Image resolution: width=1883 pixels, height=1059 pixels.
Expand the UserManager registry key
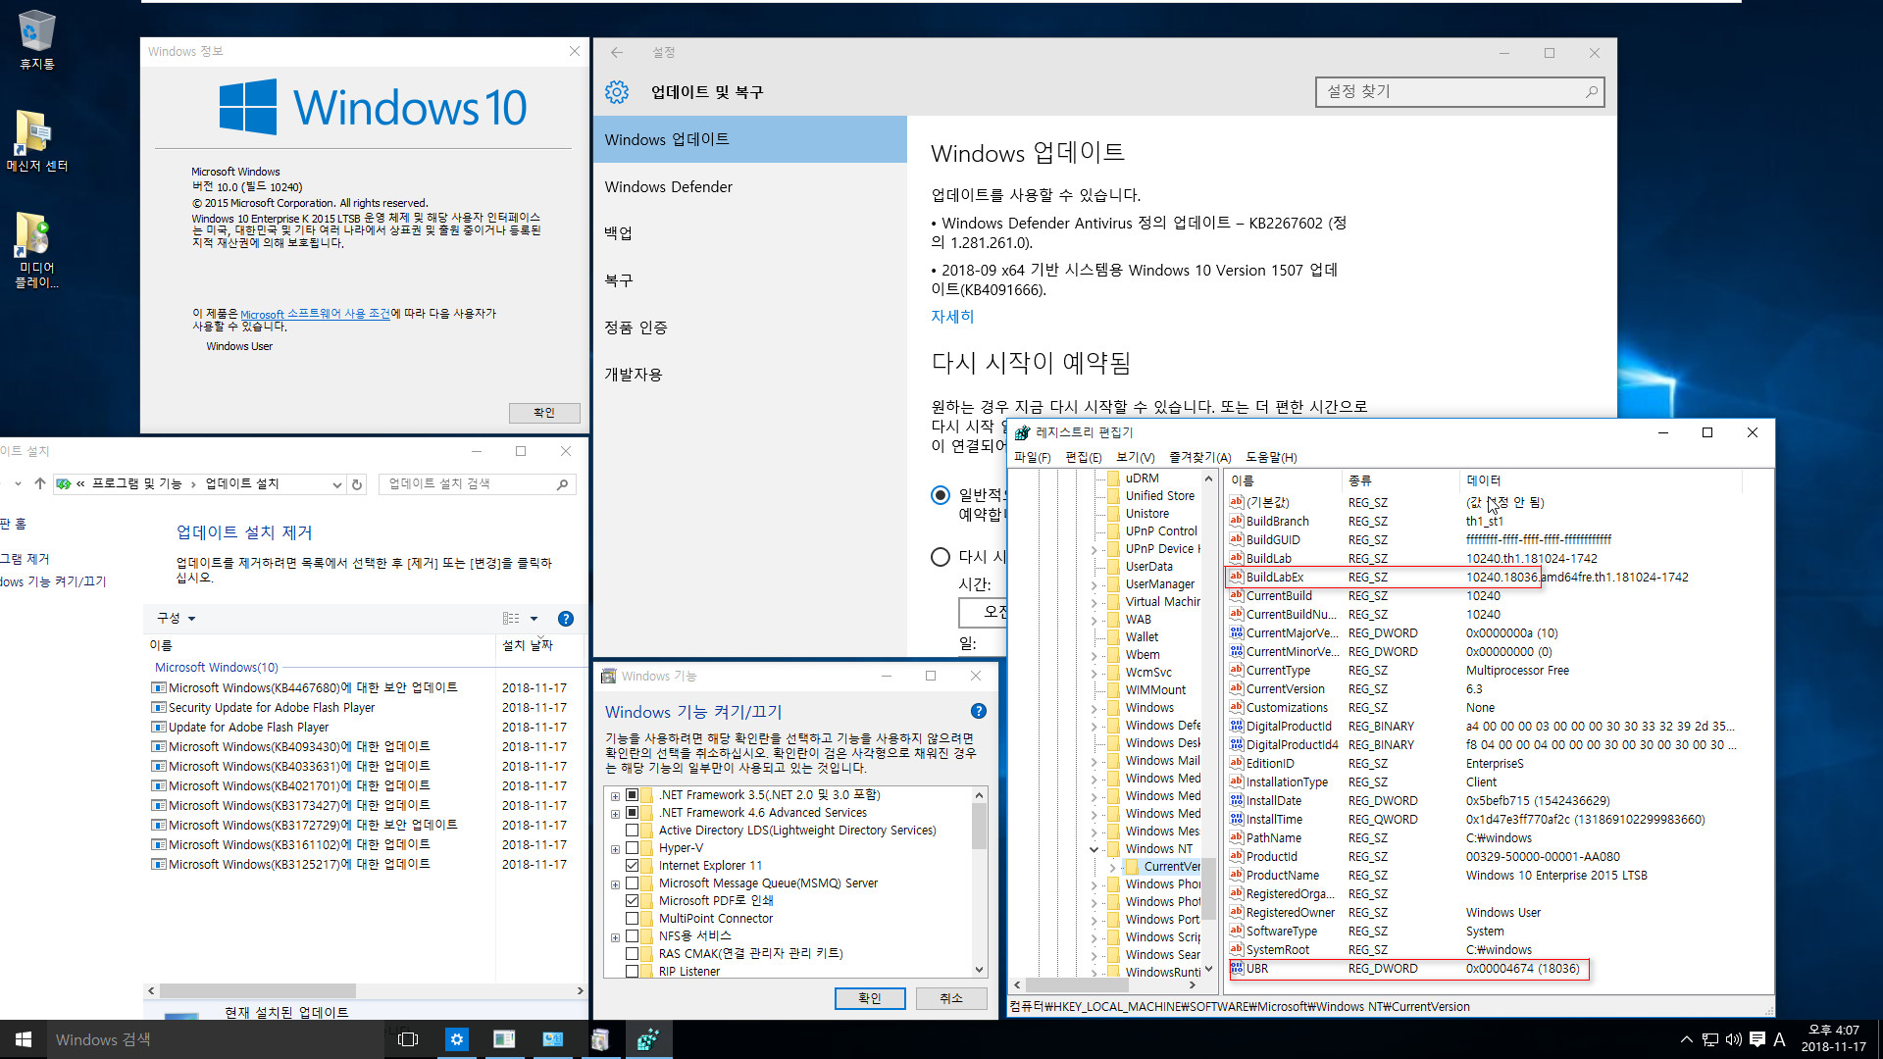(x=1094, y=584)
